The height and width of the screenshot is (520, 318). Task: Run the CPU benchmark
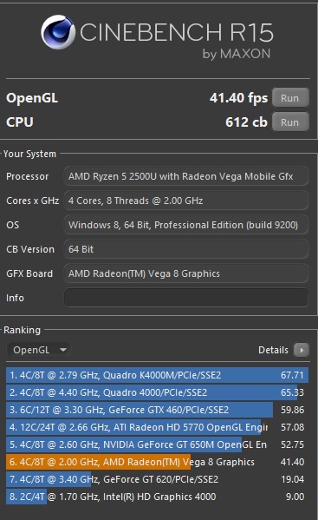click(290, 122)
